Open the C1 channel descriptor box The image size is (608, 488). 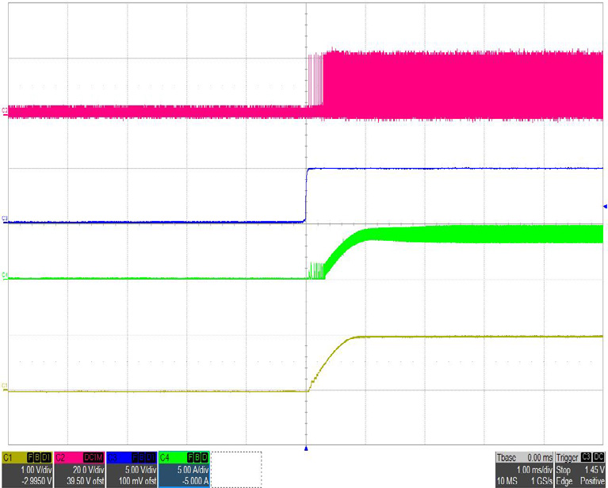[x=27, y=468]
